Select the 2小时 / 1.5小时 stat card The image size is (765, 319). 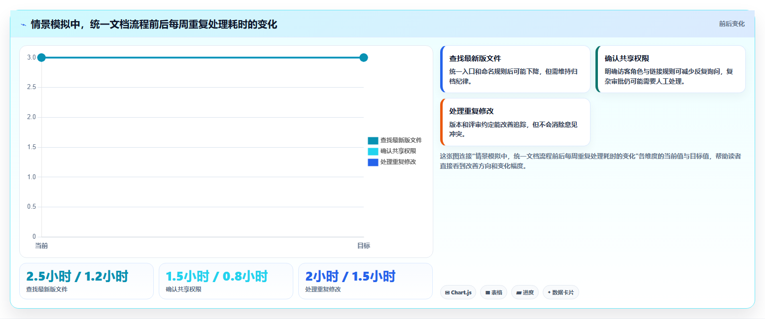[365, 281]
